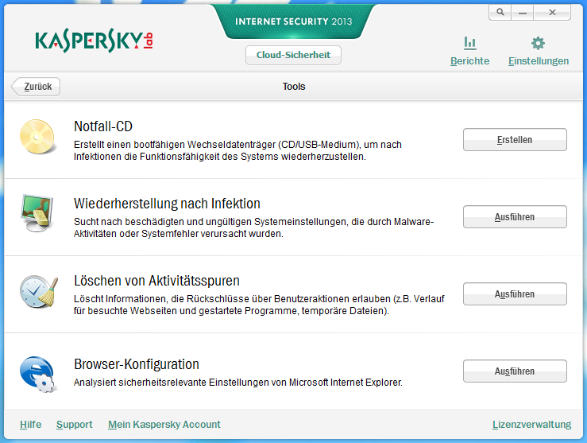Click the search magnifier icon in title bar
This screenshot has height=443, width=587.
point(500,12)
